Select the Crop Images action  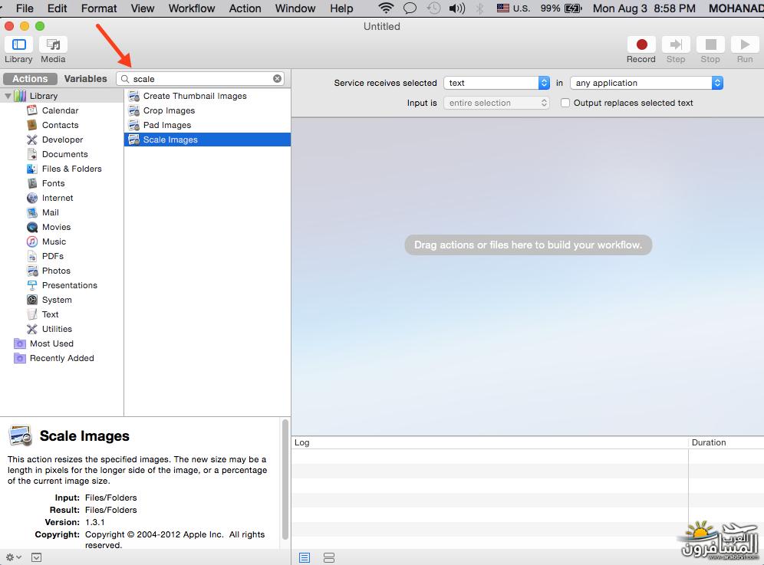208,110
